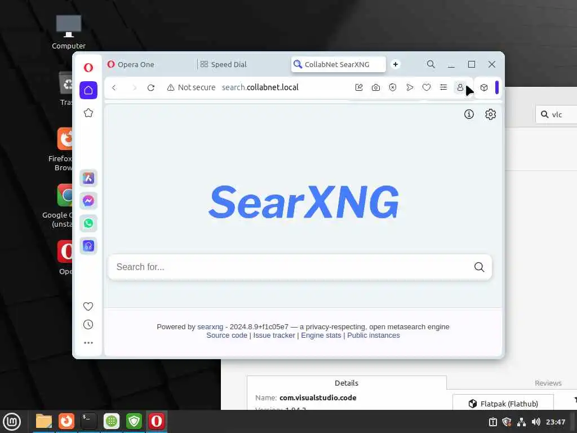577x433 pixels.
Task: Open the Linux Mint start menu
Action: tap(12, 422)
